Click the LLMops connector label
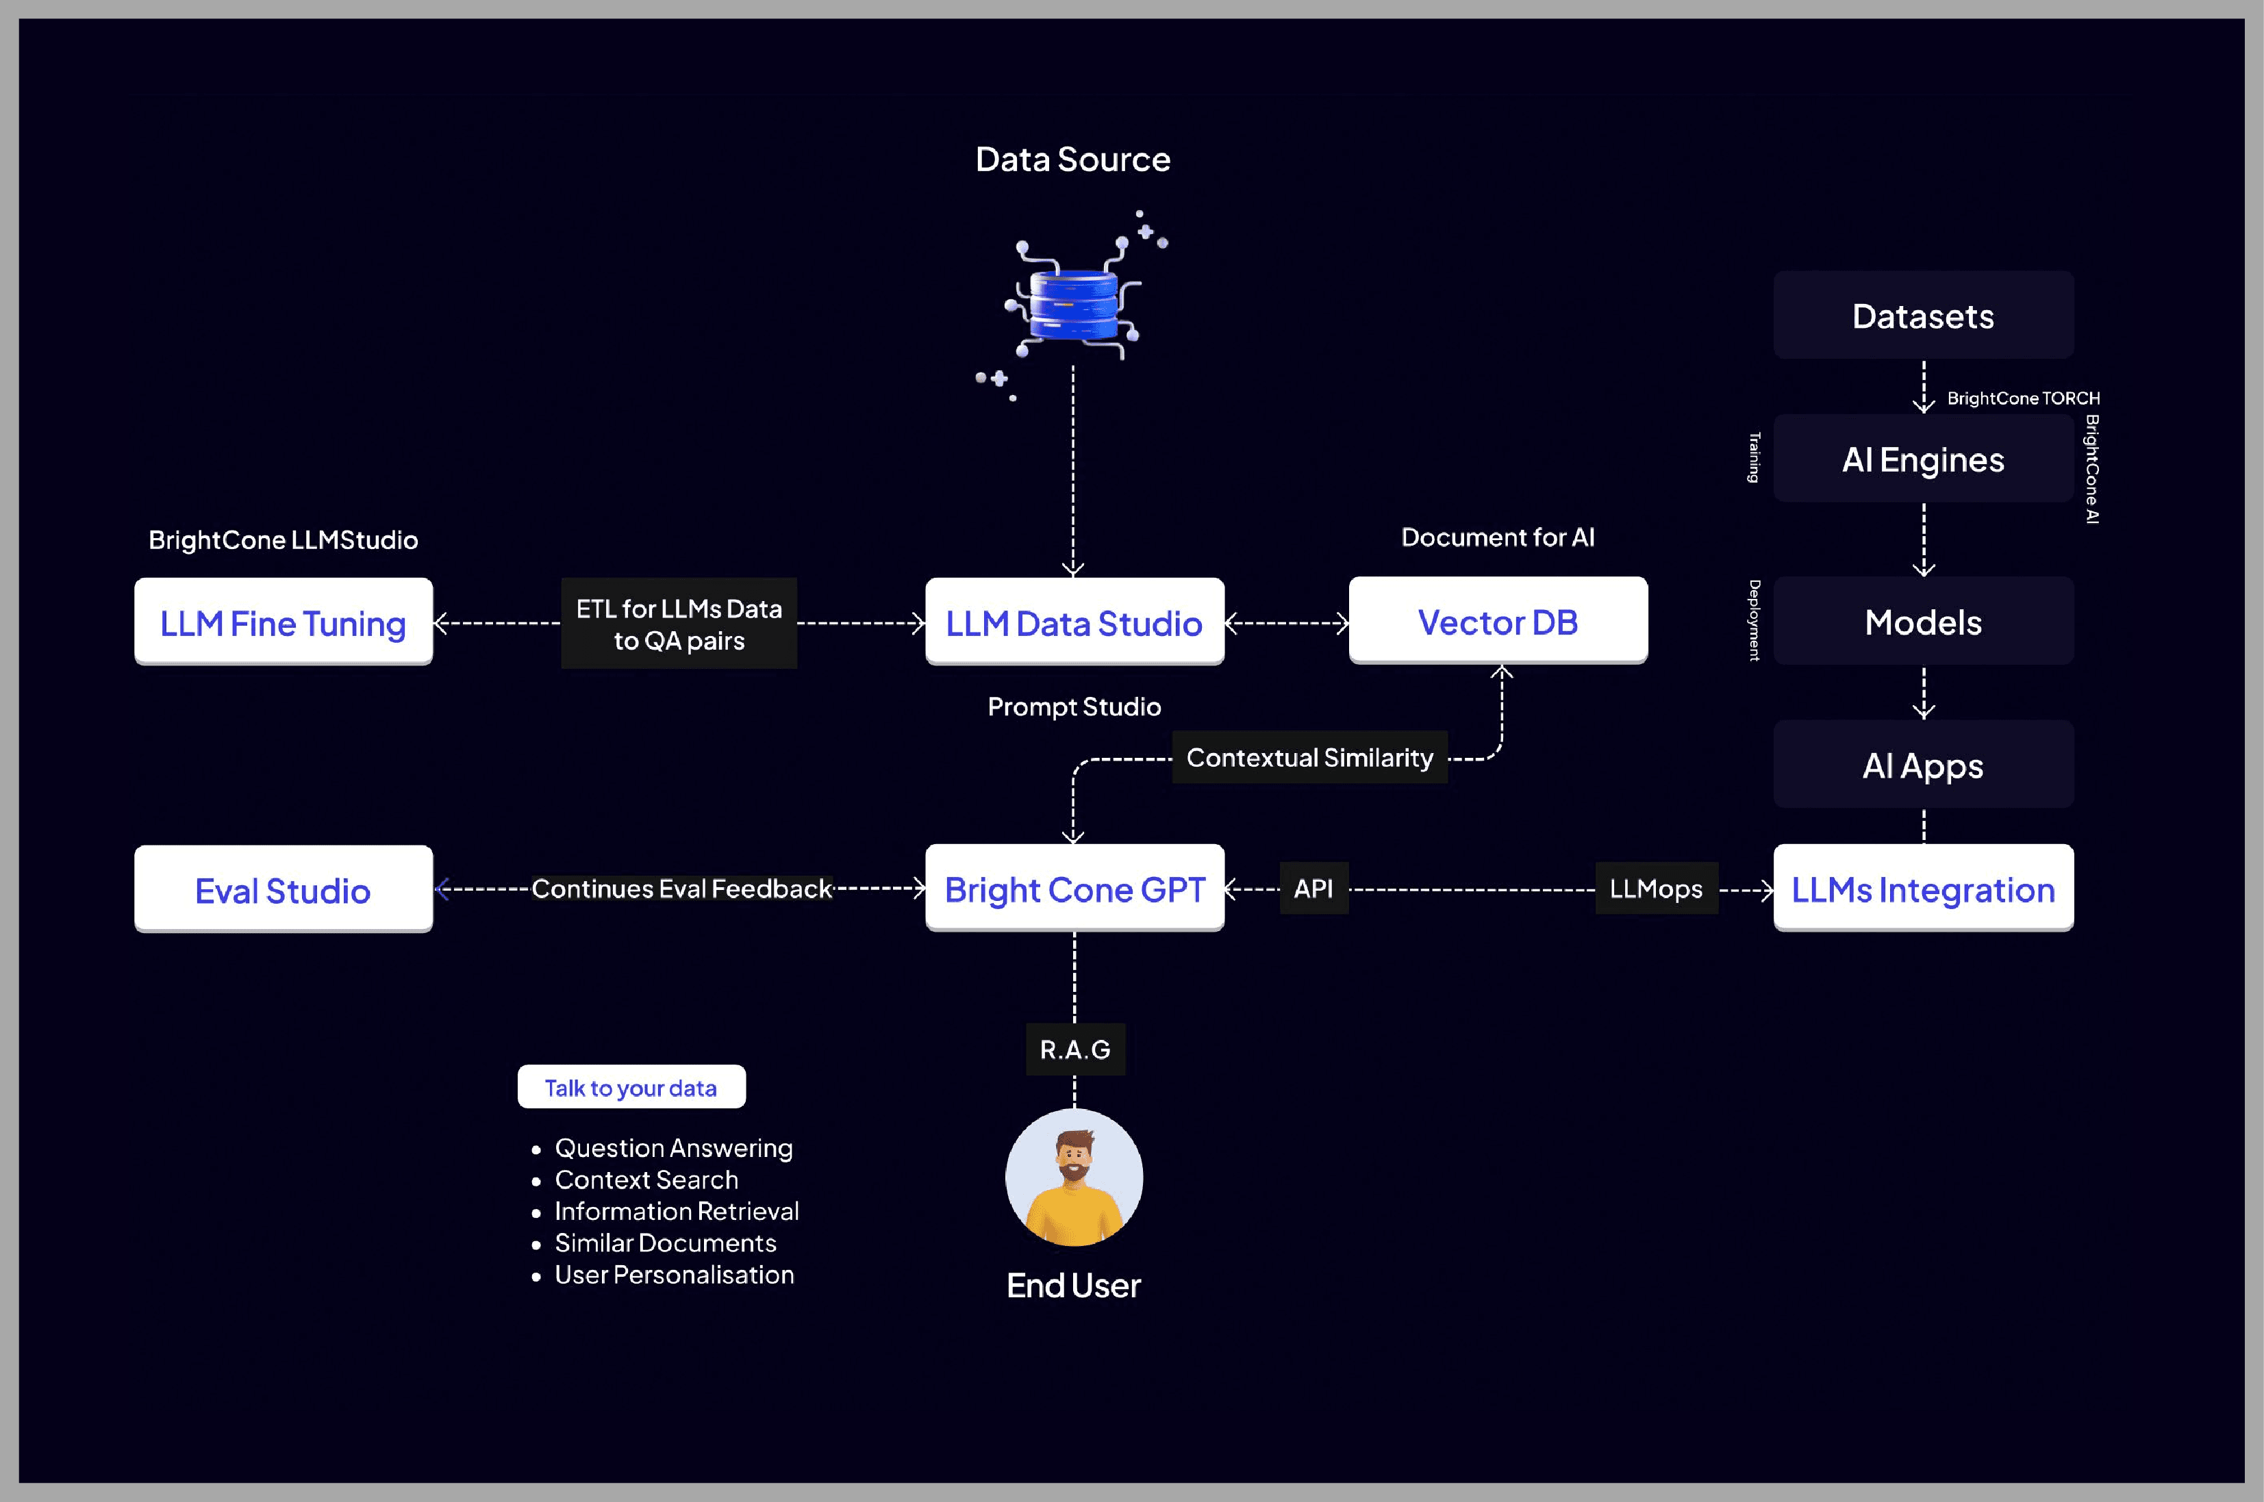Screen dimensions: 2264x1502 point(1657,888)
